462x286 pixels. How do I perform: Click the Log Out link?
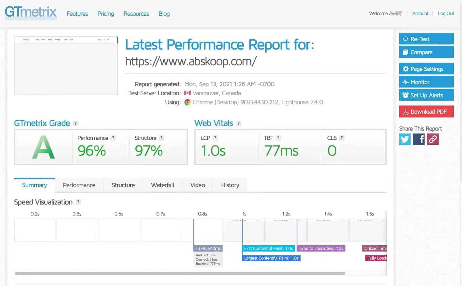[446, 14]
